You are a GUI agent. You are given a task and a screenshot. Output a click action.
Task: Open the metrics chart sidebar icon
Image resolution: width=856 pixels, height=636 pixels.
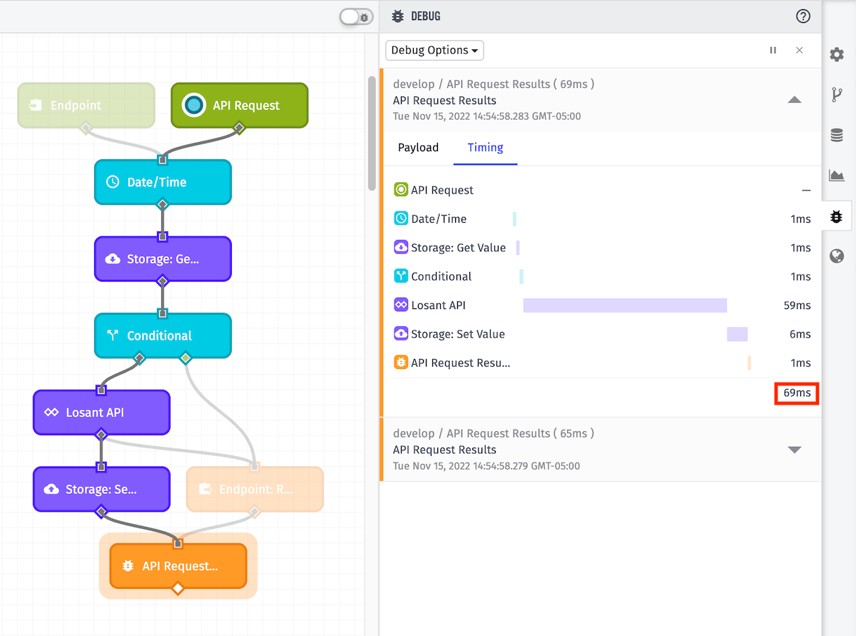(x=837, y=175)
